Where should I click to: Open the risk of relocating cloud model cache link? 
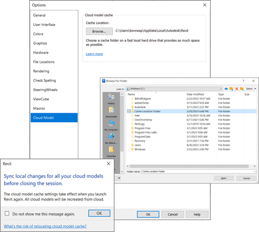click(x=45, y=226)
